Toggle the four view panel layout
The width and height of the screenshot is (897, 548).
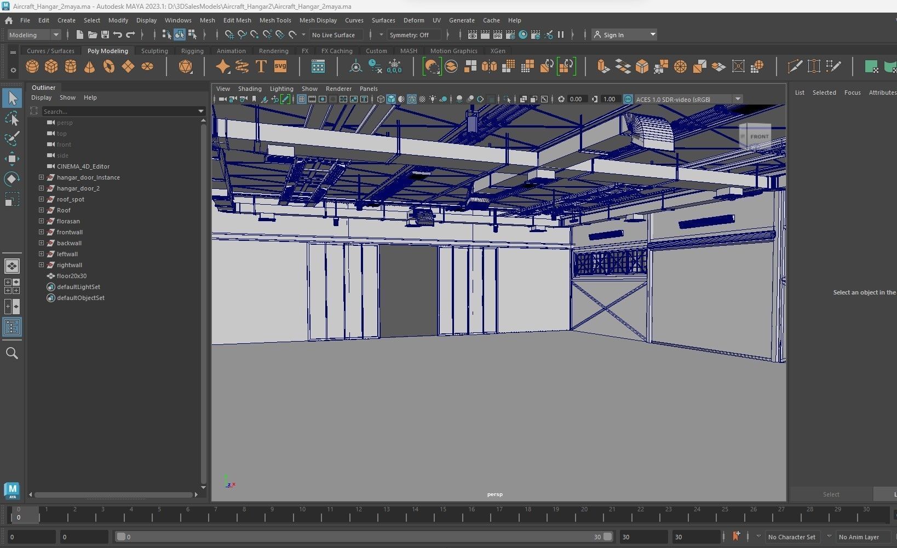[x=12, y=286]
